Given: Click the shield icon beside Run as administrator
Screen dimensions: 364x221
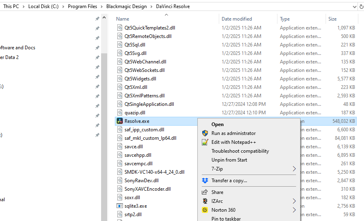Looking at the screenshot, I should click(x=205, y=133).
